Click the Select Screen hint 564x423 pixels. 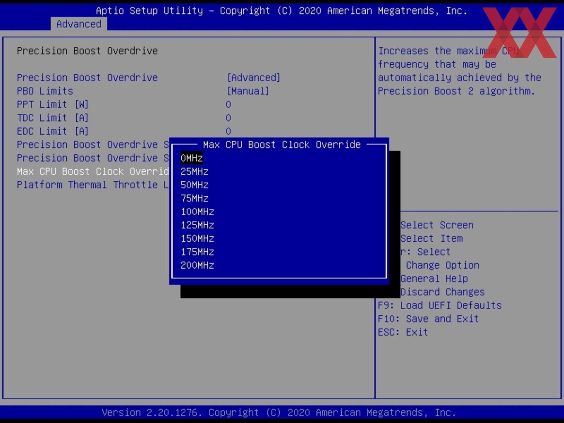pos(437,225)
